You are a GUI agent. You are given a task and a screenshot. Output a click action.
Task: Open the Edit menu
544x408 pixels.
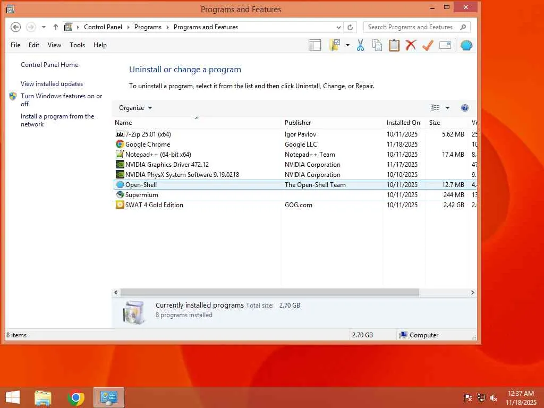click(x=33, y=45)
